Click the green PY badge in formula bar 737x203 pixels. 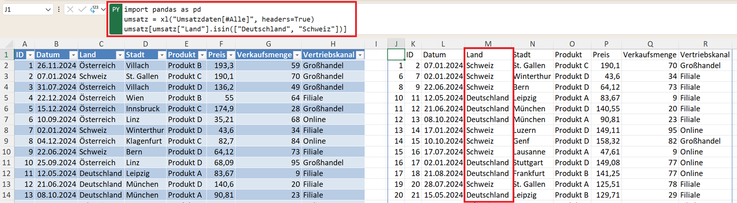pyautogui.click(x=116, y=10)
